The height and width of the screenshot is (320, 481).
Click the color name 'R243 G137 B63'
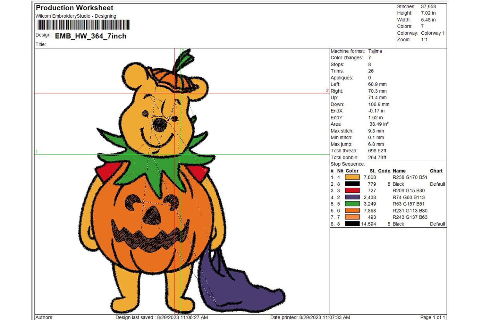410,217
